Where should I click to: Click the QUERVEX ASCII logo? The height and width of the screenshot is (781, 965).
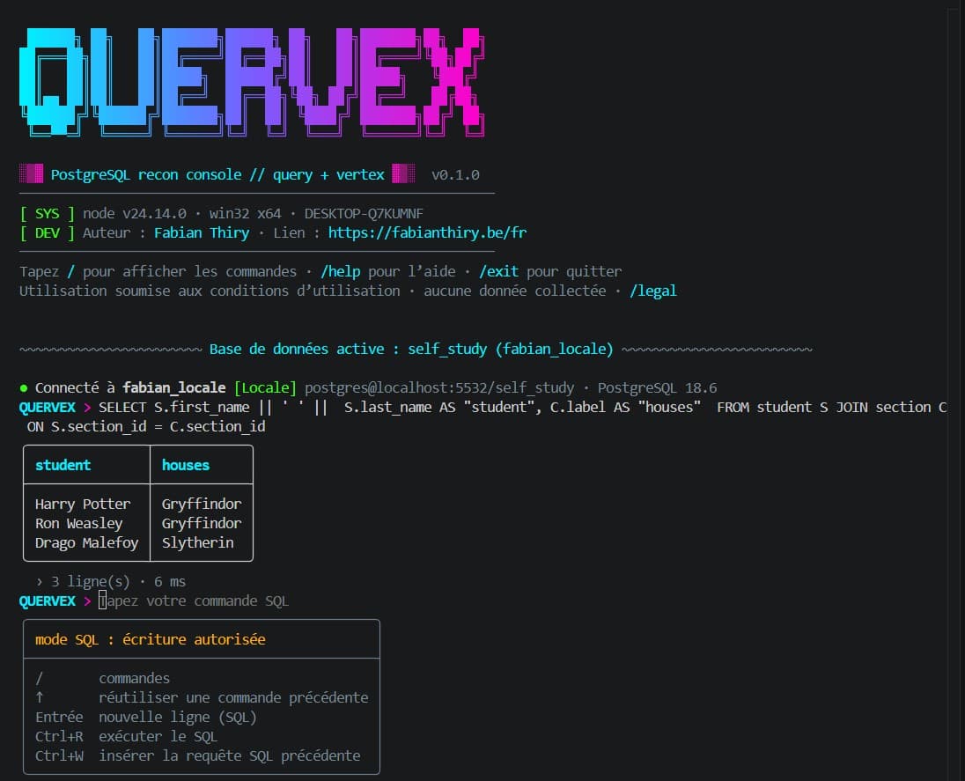pyautogui.click(x=252, y=82)
